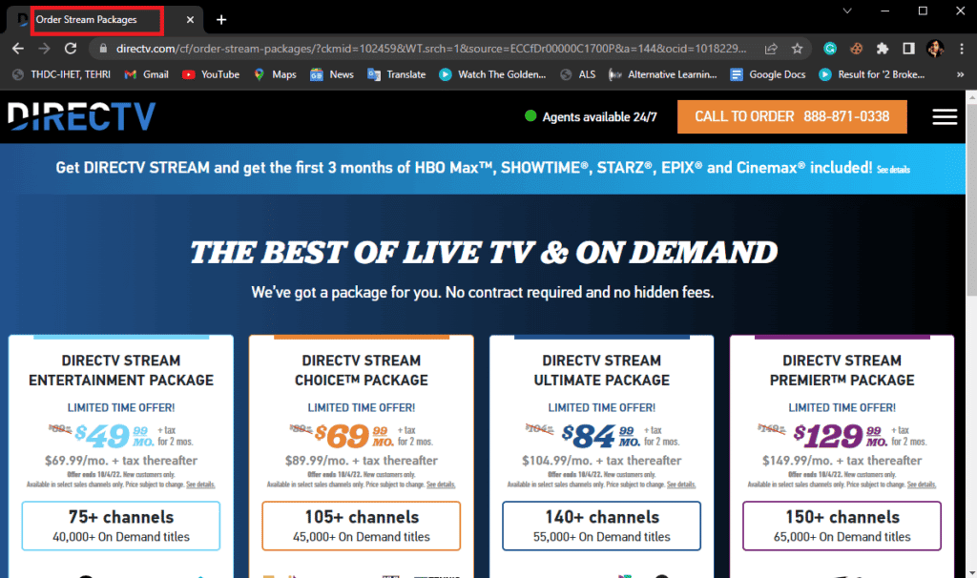Open a new browser tab
This screenshot has width=977, height=578.
pyautogui.click(x=221, y=20)
